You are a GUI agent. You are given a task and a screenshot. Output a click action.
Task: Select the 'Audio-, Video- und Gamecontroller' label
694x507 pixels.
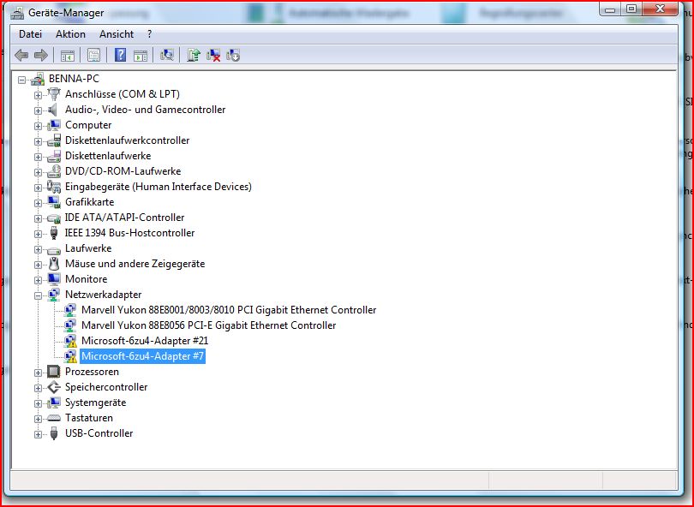point(145,110)
